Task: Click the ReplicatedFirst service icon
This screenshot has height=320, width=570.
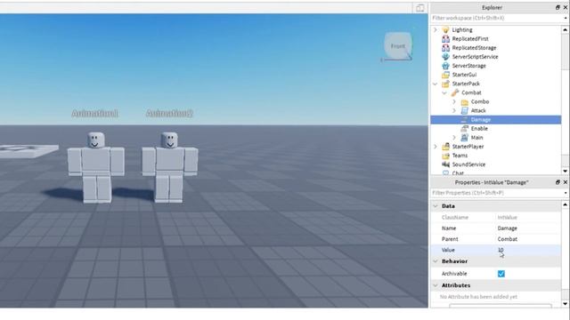Action: pyautogui.click(x=445, y=39)
